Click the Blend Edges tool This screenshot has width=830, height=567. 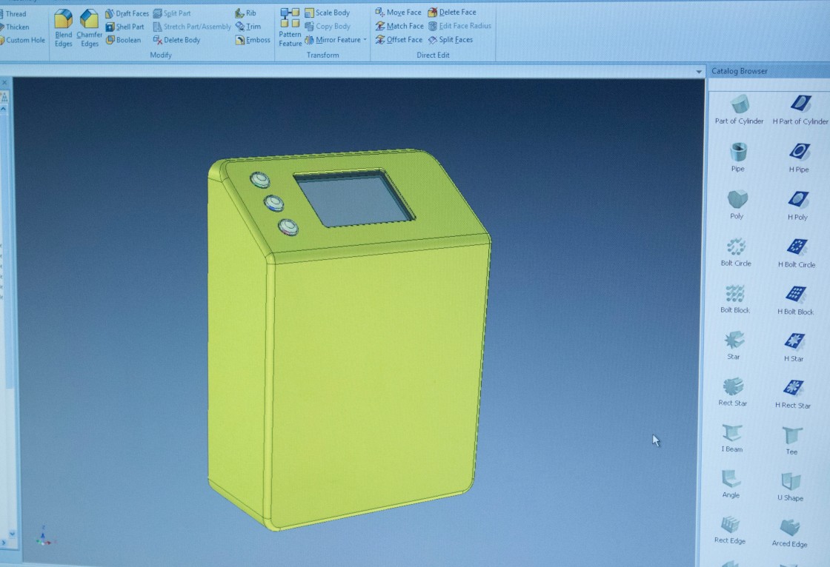(x=64, y=27)
